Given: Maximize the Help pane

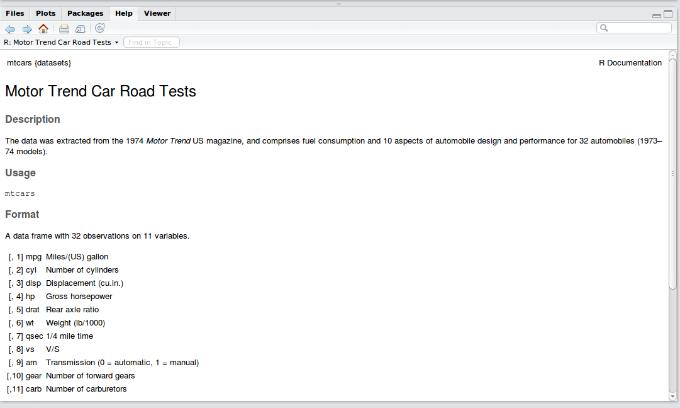Looking at the screenshot, I should pos(668,14).
